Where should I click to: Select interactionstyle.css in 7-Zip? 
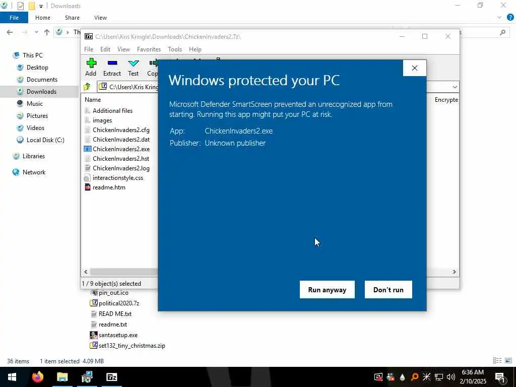(118, 178)
